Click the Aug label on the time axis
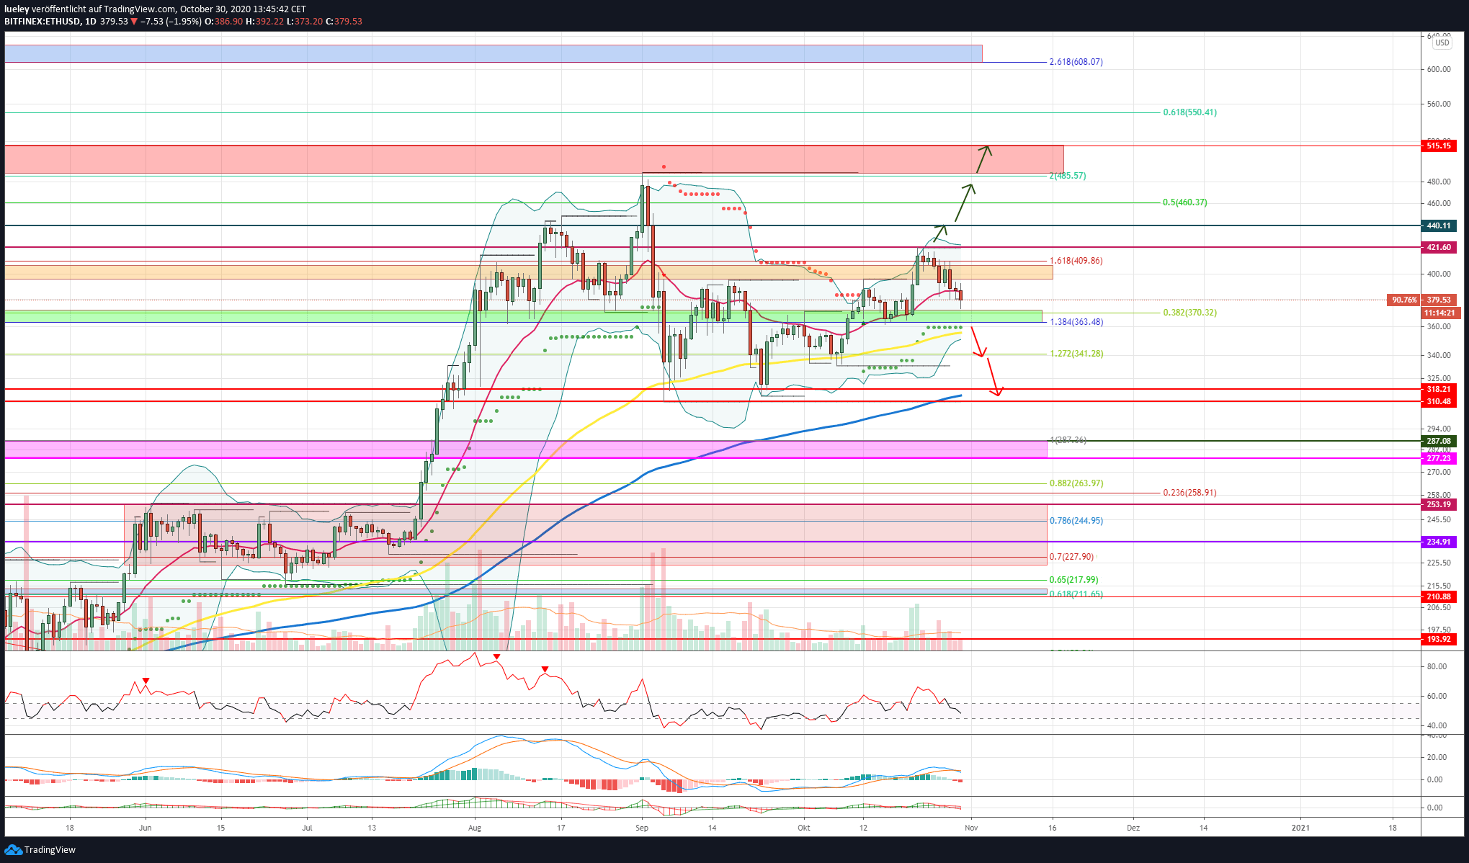1469x863 pixels. click(474, 828)
